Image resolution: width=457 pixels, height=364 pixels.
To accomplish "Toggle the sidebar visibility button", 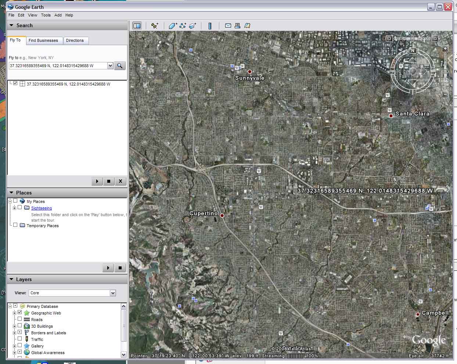I will point(137,26).
